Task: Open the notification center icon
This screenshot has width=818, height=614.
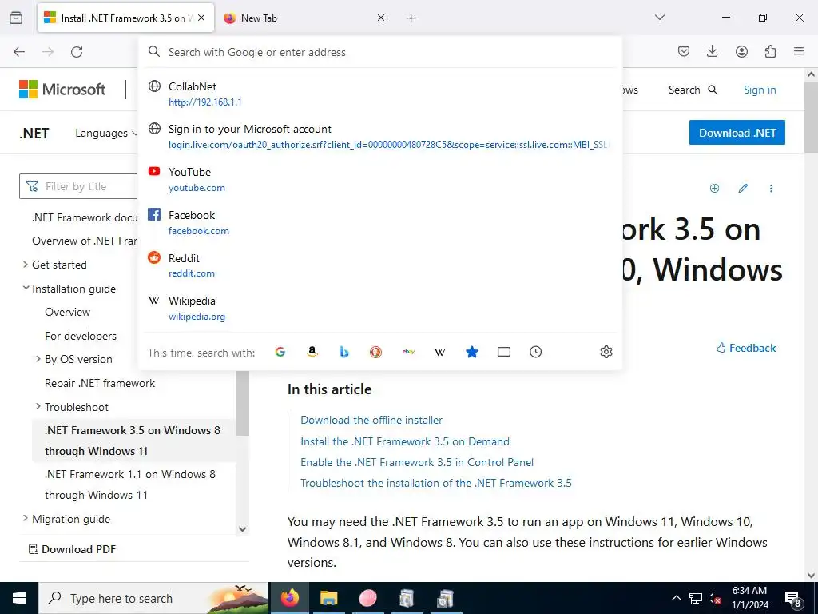Action: tap(792, 598)
